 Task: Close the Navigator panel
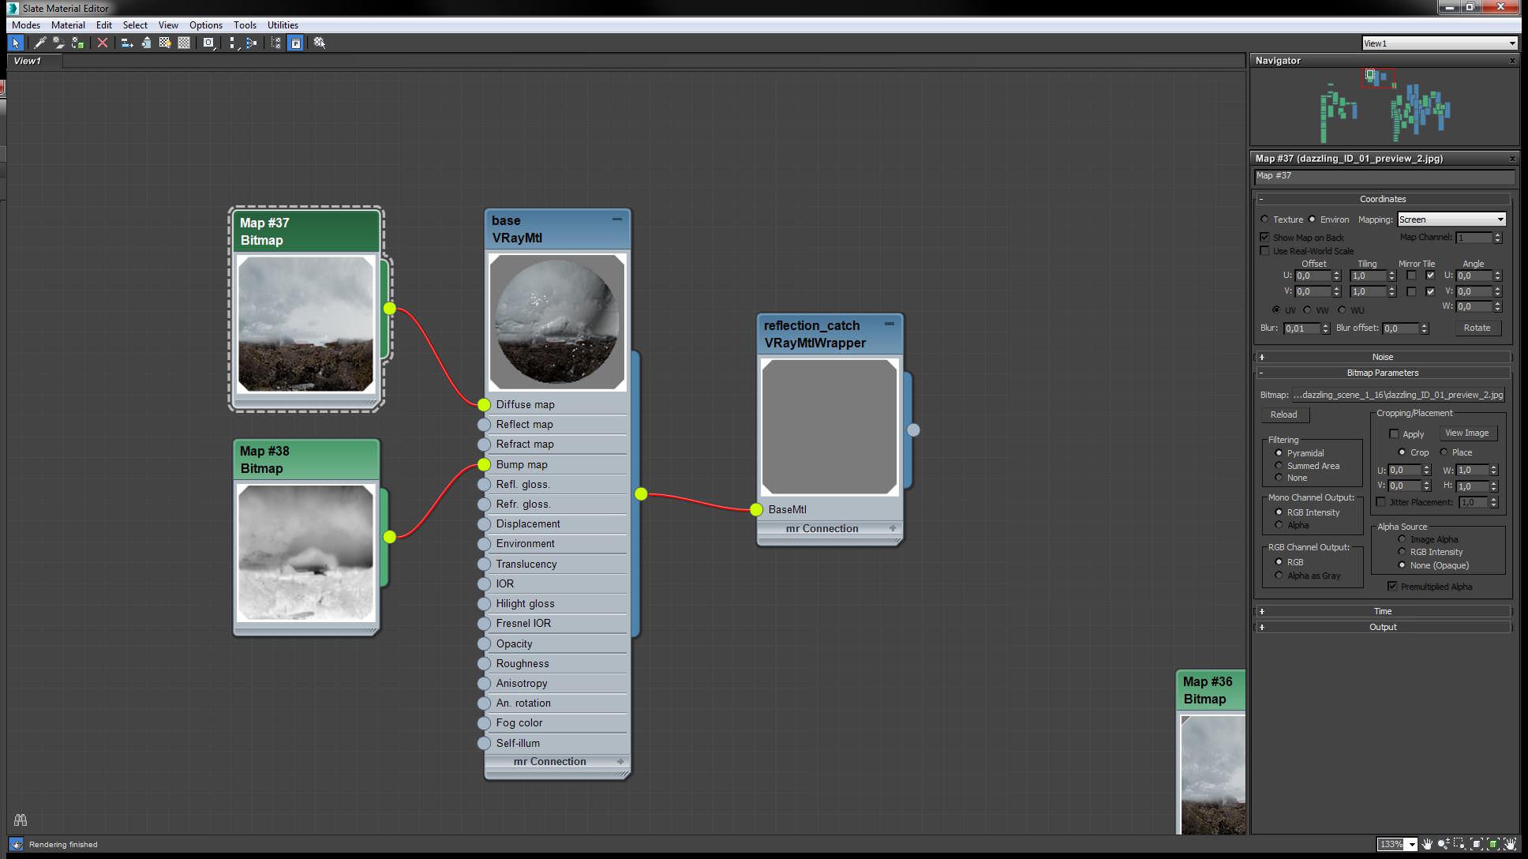[x=1512, y=61]
